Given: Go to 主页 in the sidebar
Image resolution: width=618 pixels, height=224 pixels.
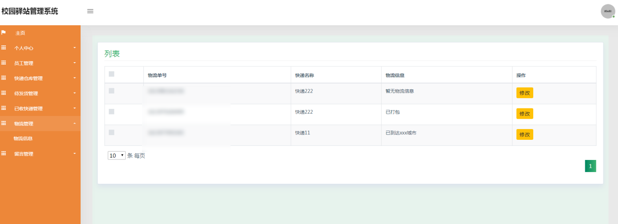Looking at the screenshot, I should tap(20, 33).
